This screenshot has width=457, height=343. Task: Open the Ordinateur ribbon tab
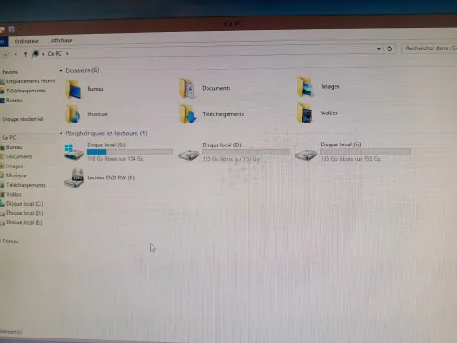[27, 41]
